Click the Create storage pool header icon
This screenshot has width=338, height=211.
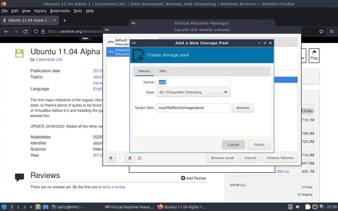pos(138,55)
